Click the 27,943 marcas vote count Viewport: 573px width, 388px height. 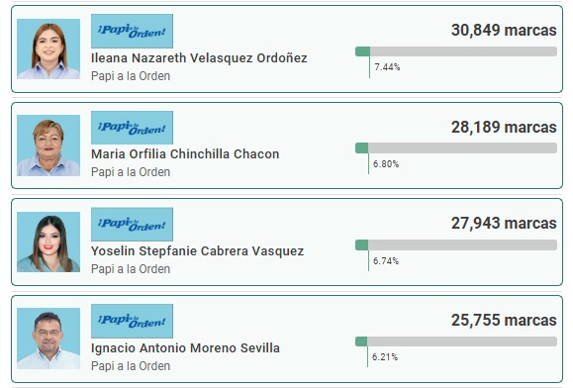tap(504, 224)
